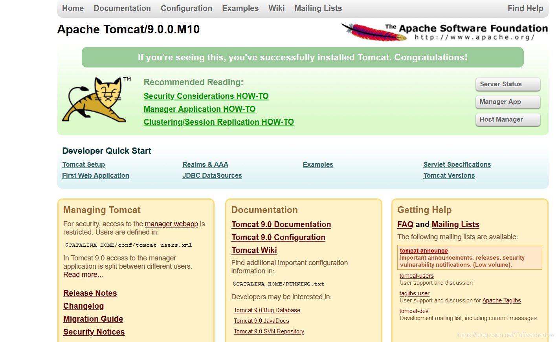The height and width of the screenshot is (342, 558).
Task: Select Examples in the top navigation bar
Action: (240, 8)
